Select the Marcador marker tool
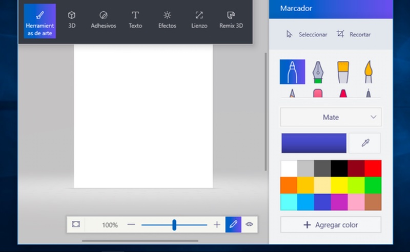The image size is (410, 252). [x=292, y=72]
